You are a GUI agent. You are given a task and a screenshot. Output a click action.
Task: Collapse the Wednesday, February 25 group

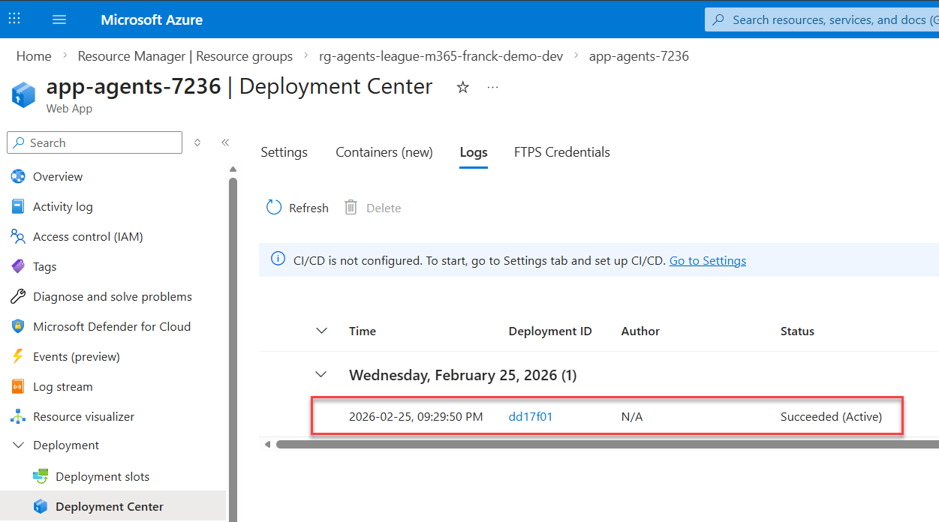click(321, 375)
